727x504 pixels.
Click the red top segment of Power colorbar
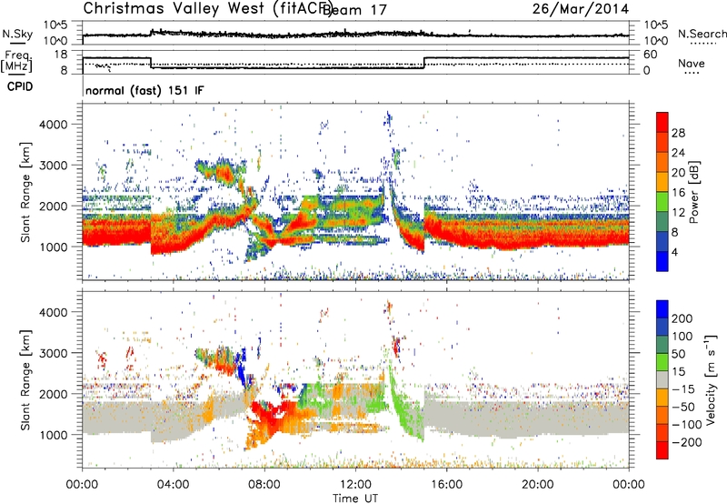point(662,122)
